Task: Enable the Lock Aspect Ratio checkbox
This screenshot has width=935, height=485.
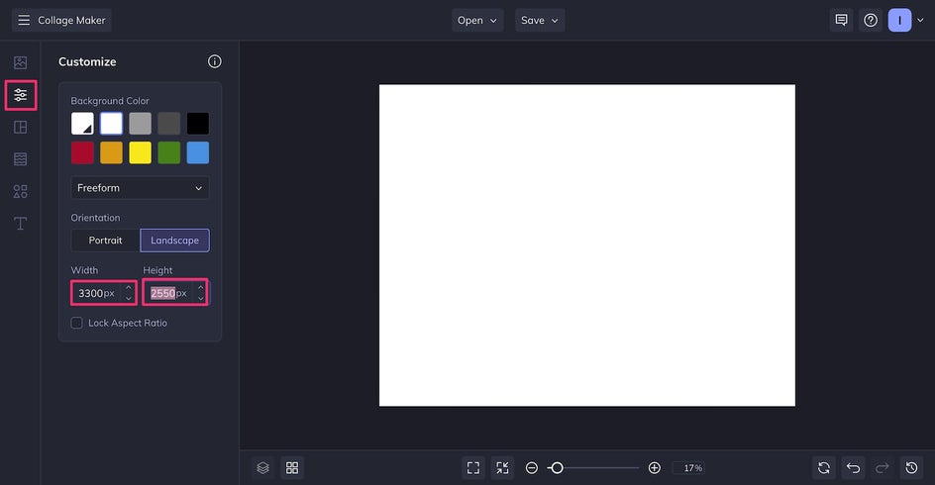Action: coord(77,323)
